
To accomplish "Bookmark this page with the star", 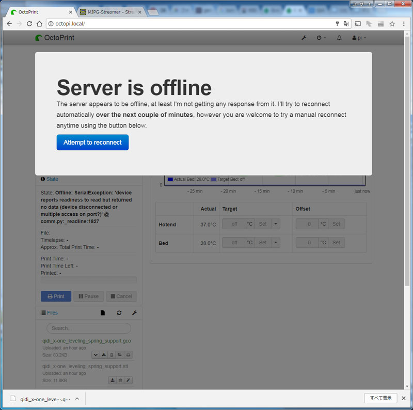I will click(x=392, y=24).
